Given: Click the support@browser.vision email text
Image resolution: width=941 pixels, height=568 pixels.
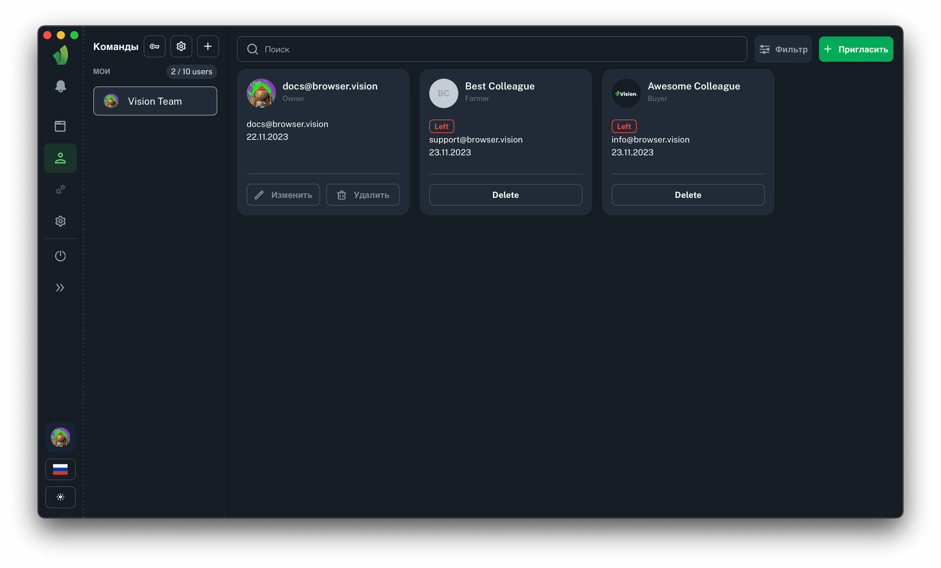Looking at the screenshot, I should pyautogui.click(x=476, y=139).
